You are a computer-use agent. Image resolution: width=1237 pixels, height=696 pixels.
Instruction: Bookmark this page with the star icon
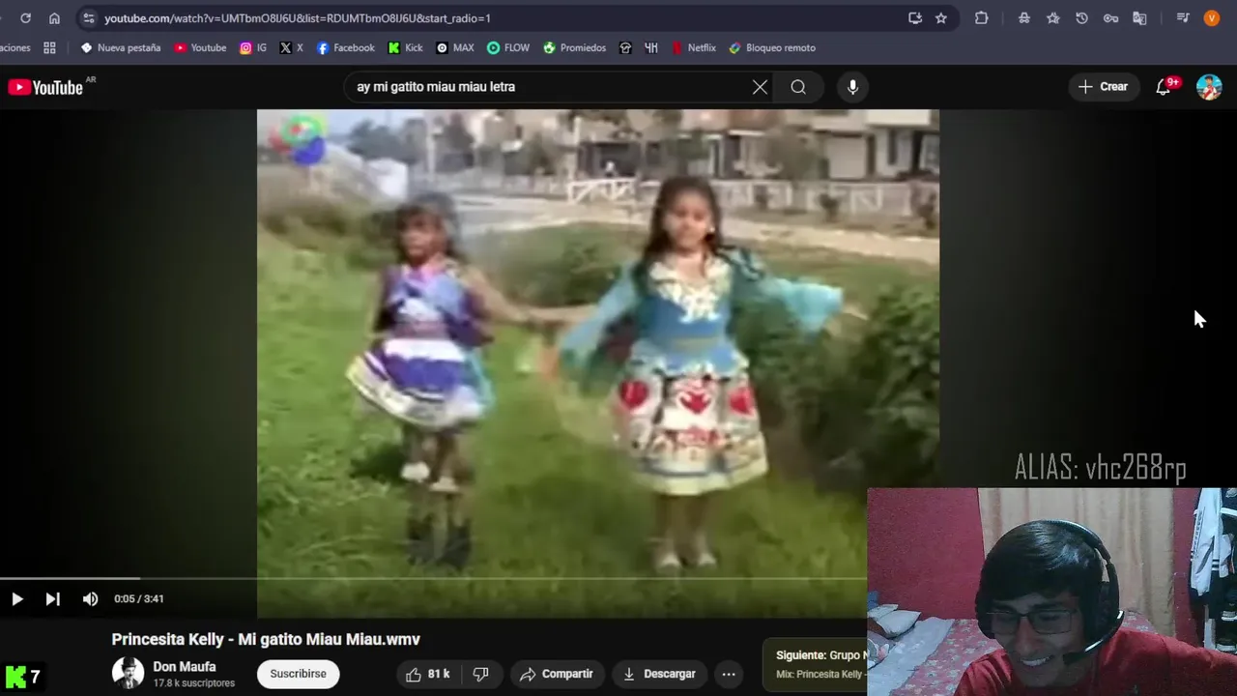pos(940,18)
